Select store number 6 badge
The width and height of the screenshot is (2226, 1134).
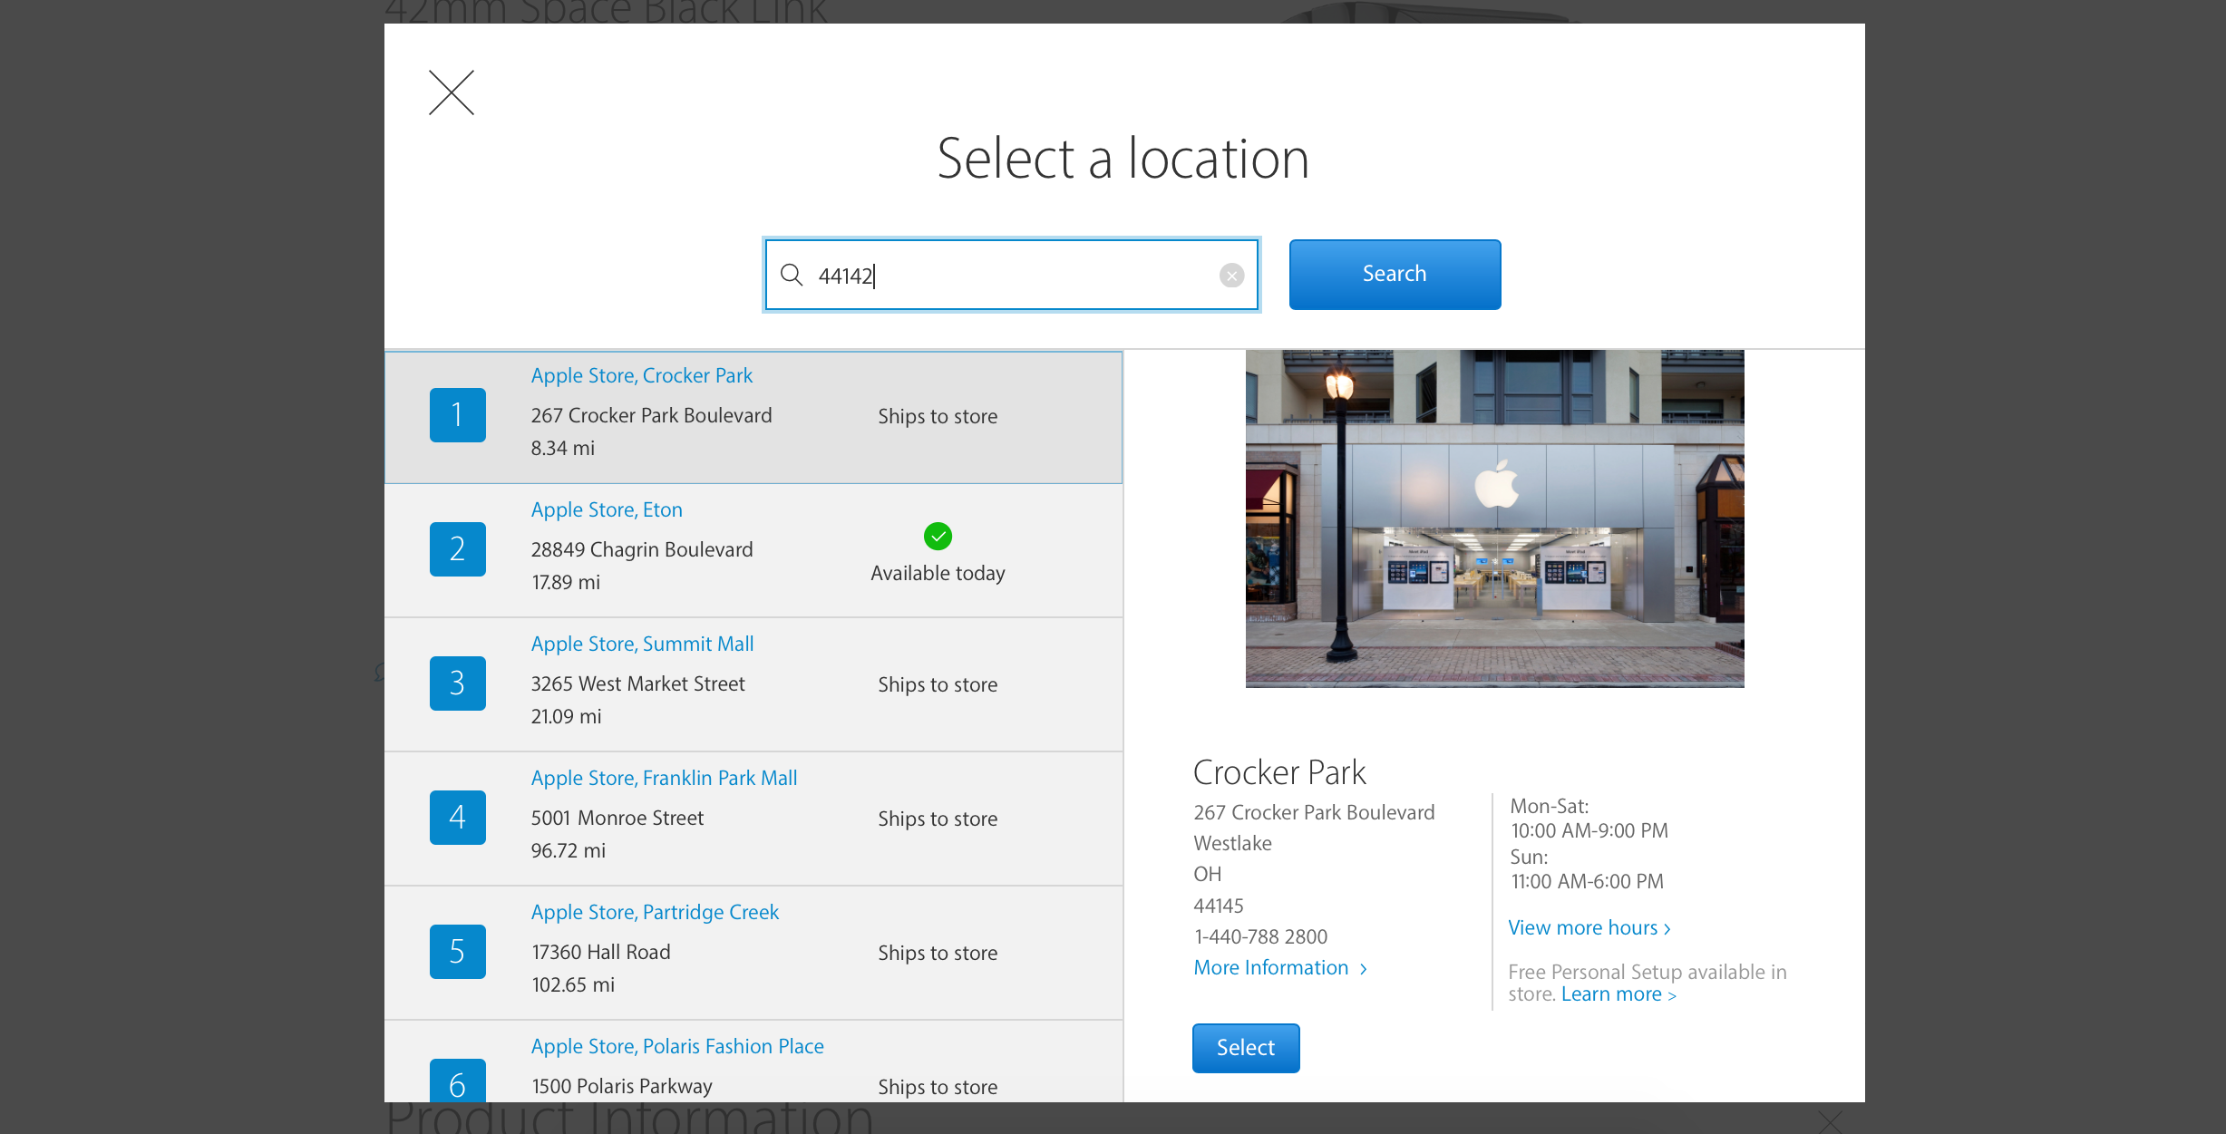coord(458,1081)
